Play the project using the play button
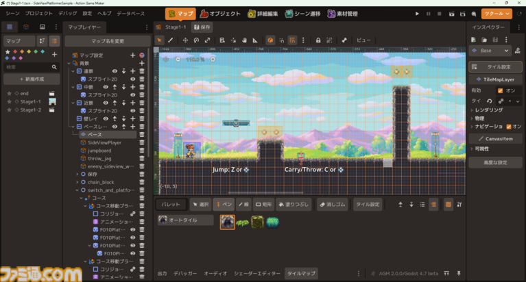The height and width of the screenshot is (282, 526). click(417, 14)
